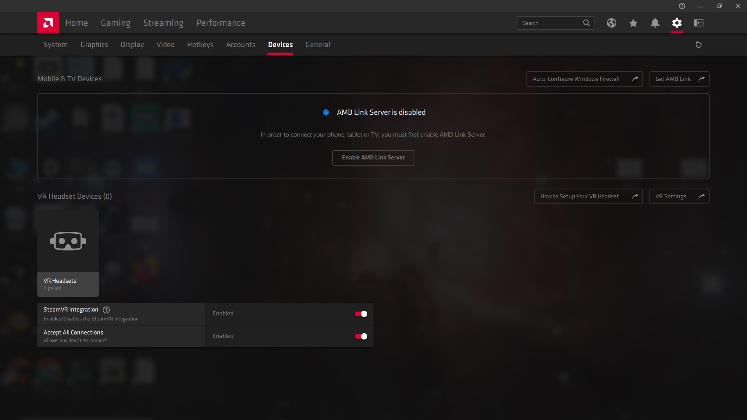
Task: Open the favorites star icon
Action: coord(633,23)
